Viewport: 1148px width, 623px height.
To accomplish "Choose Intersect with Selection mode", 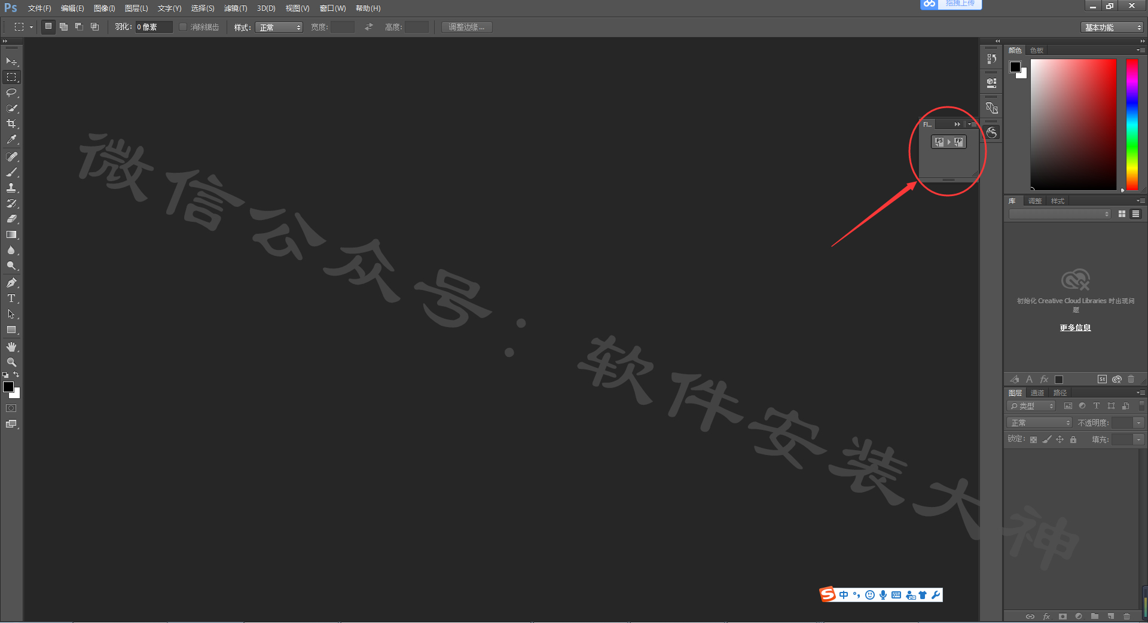I will [x=94, y=27].
